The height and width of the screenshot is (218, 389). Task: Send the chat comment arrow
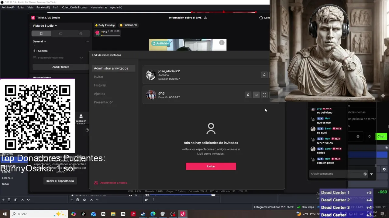tap(371, 174)
